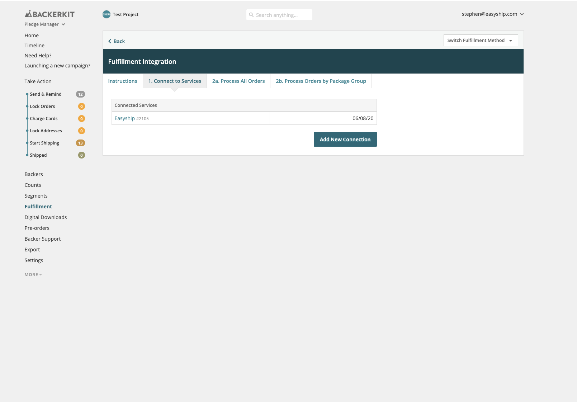Viewport: 577px width, 402px height.
Task: Open the Lock Orders step
Action: click(x=42, y=107)
